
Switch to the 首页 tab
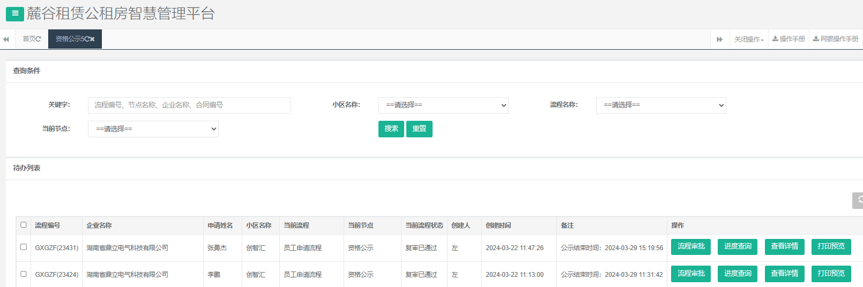28,39
